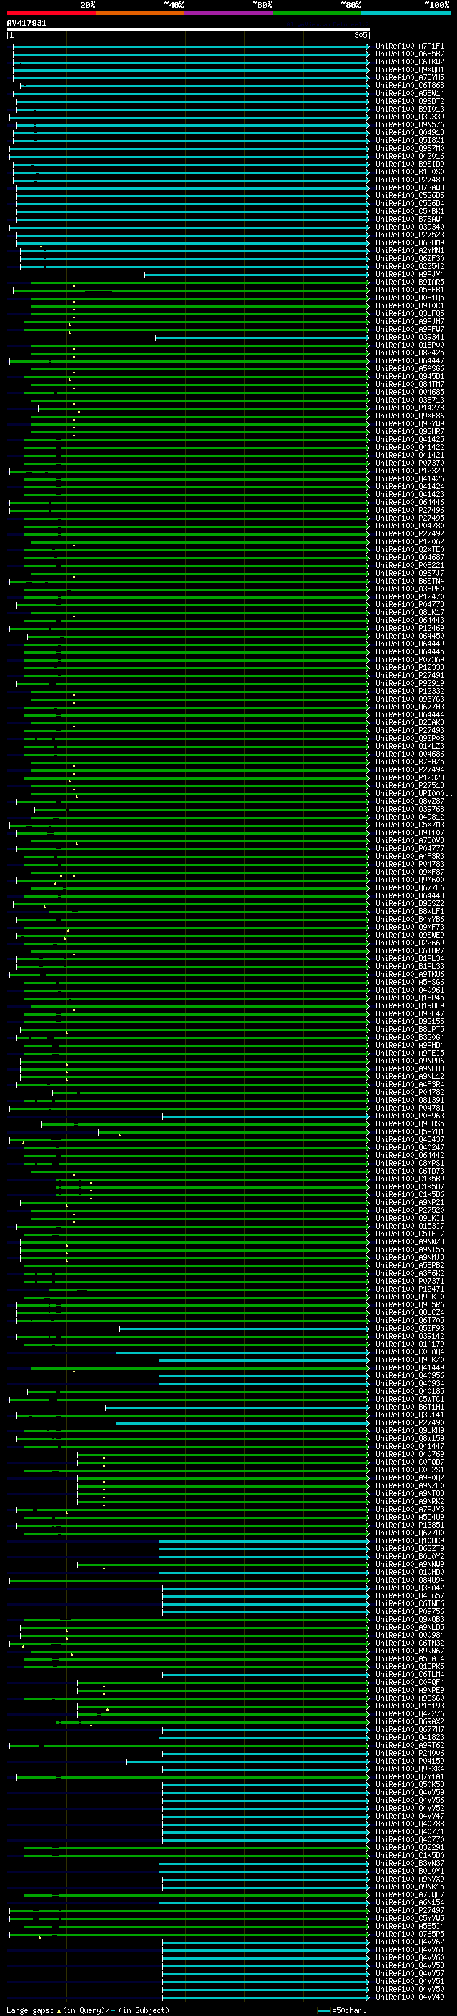Click the cyan alignment bar of UniRef100_Q4VV49

click(266, 1997)
